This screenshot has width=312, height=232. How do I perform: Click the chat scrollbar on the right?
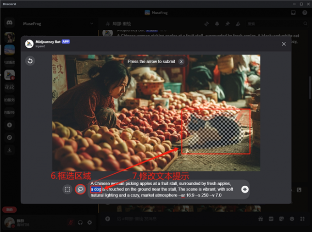pos(310,88)
